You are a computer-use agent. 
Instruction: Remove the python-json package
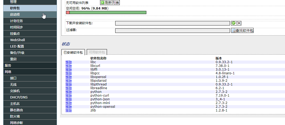point(69,99)
